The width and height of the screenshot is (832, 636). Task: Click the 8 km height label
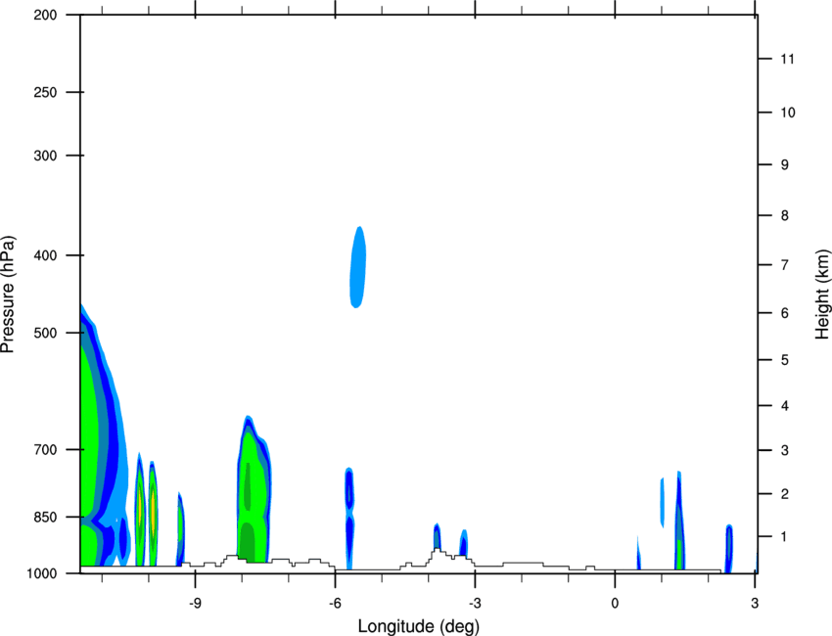click(785, 215)
